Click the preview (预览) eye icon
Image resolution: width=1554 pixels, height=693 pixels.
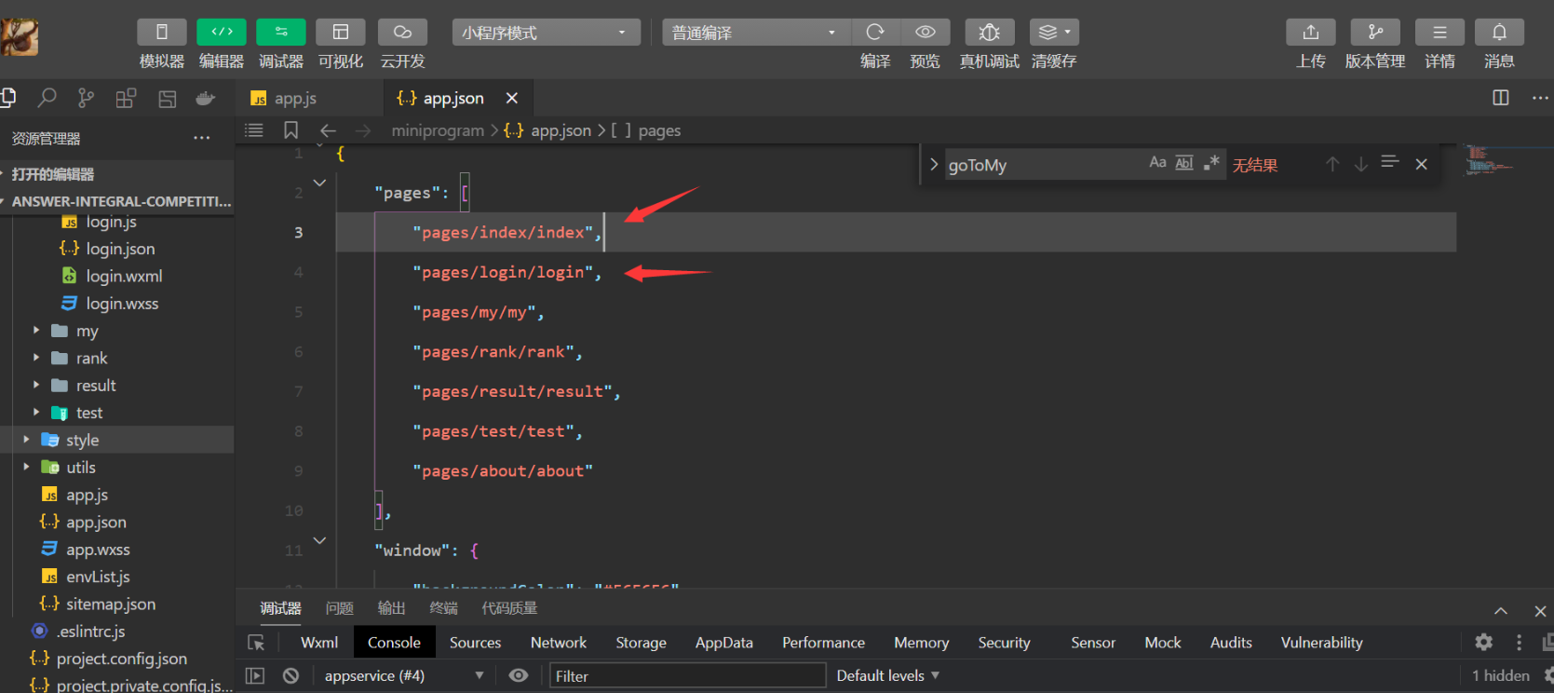tap(925, 33)
